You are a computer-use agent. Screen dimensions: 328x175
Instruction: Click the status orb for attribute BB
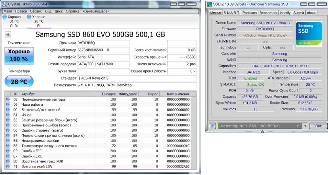(8, 141)
